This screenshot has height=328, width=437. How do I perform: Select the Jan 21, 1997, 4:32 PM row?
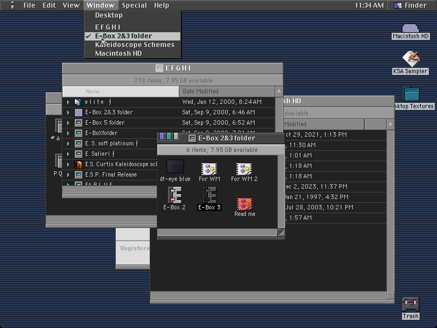pos(335,197)
